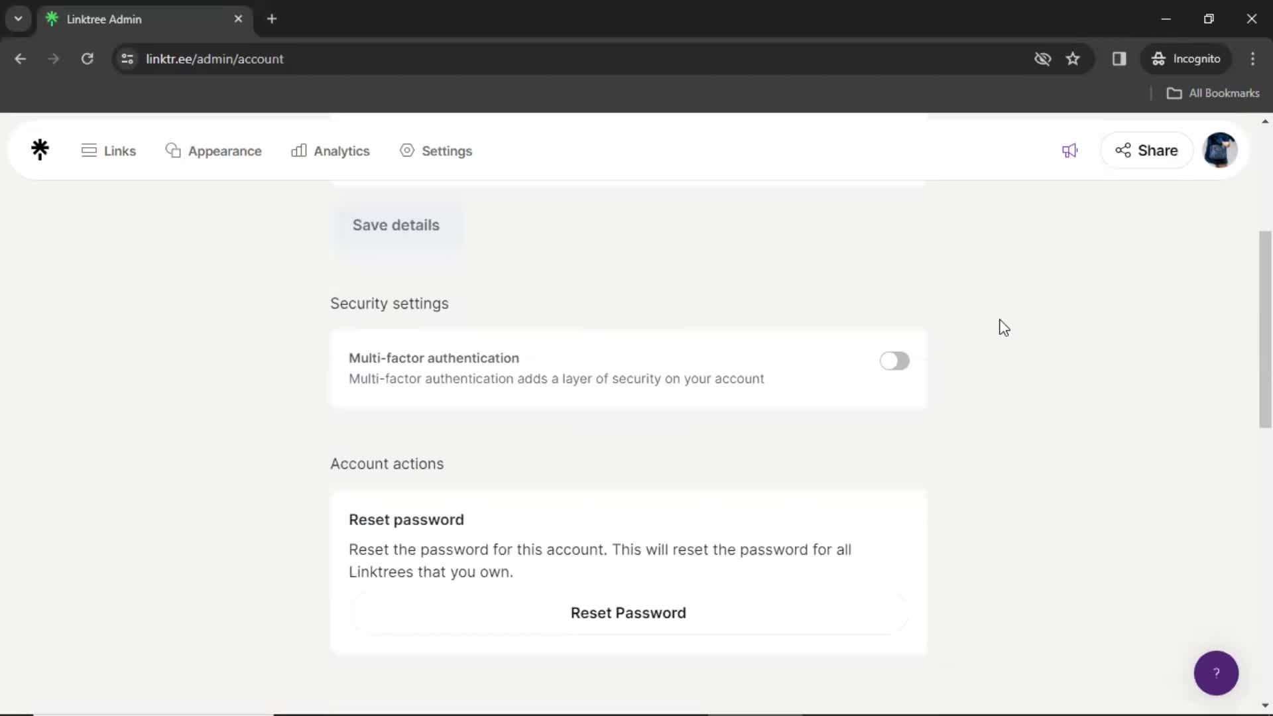The image size is (1273, 716).
Task: Enable Multi-factor authentication toggle
Action: pyautogui.click(x=894, y=360)
